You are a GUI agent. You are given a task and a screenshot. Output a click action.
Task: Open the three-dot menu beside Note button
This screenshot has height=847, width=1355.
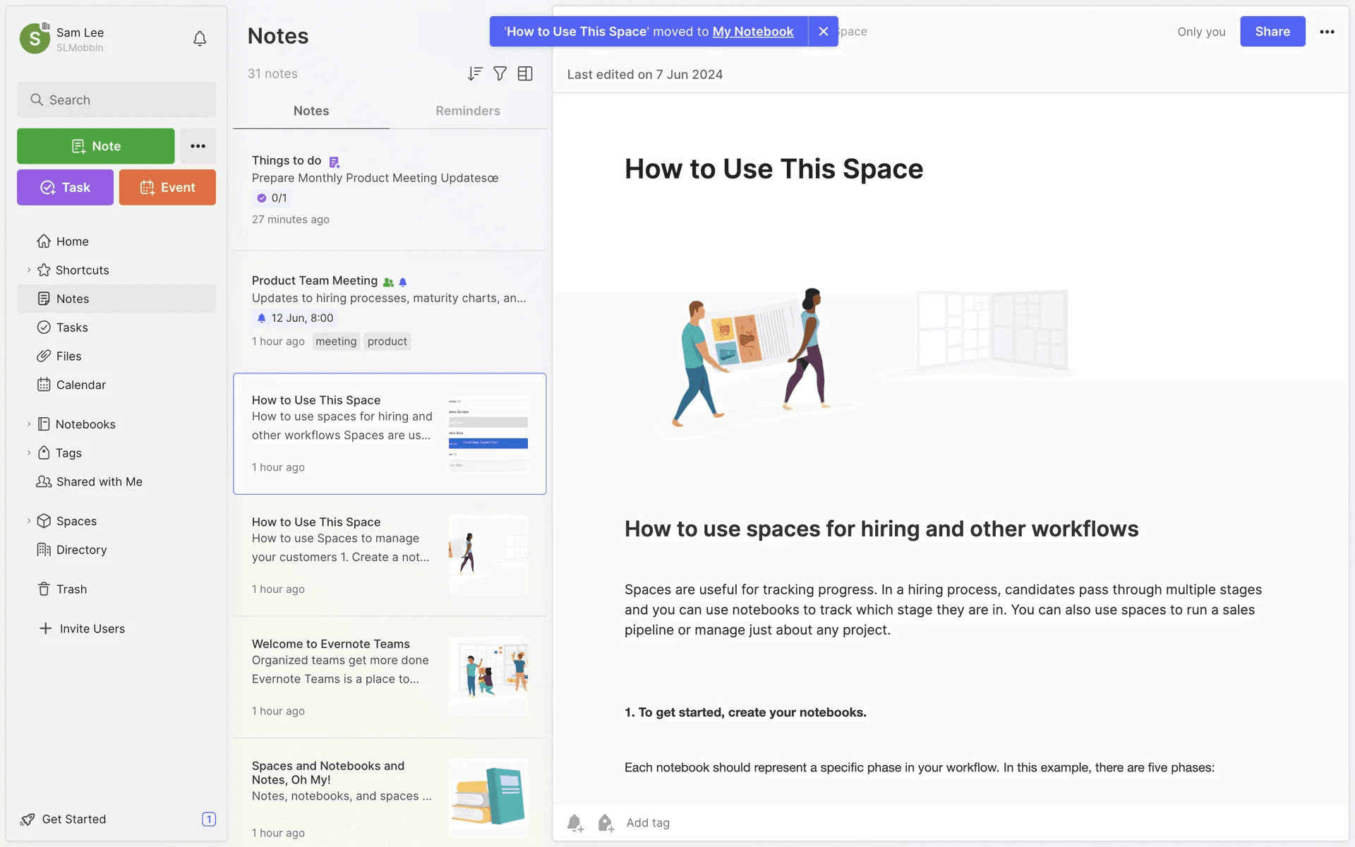(x=198, y=146)
